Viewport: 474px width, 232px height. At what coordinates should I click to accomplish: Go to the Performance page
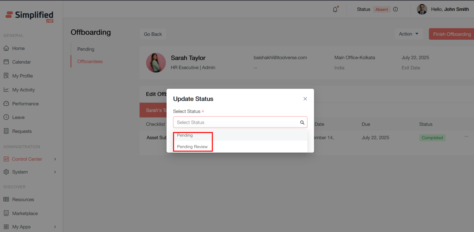(25, 104)
